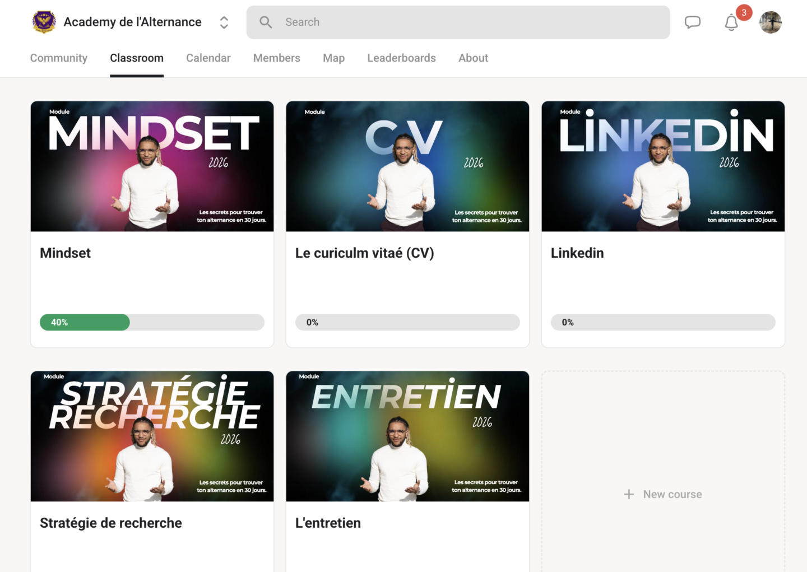Click the Academy de l'Alternance logo
Viewport: 807px width, 572px height.
coord(44,22)
